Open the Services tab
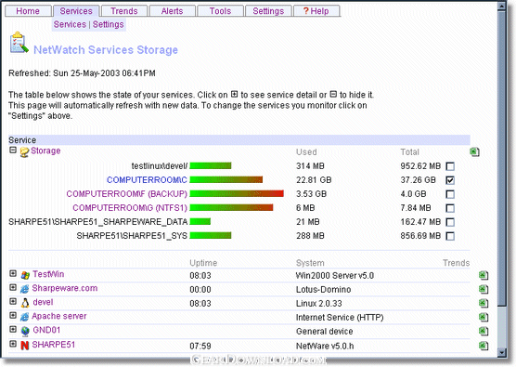This screenshot has width=516, height=367. coord(76,11)
